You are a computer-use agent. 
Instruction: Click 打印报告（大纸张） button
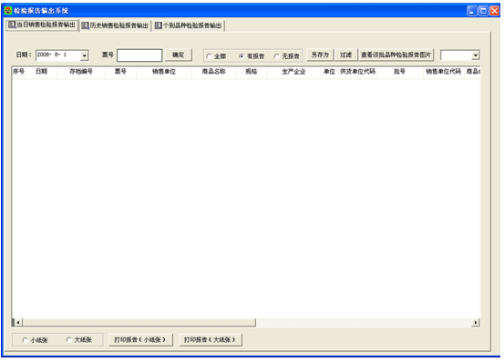click(210, 340)
